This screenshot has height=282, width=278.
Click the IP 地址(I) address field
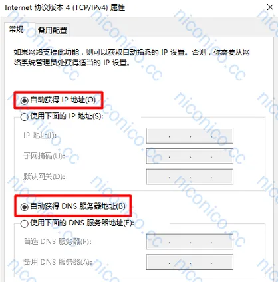190,136
